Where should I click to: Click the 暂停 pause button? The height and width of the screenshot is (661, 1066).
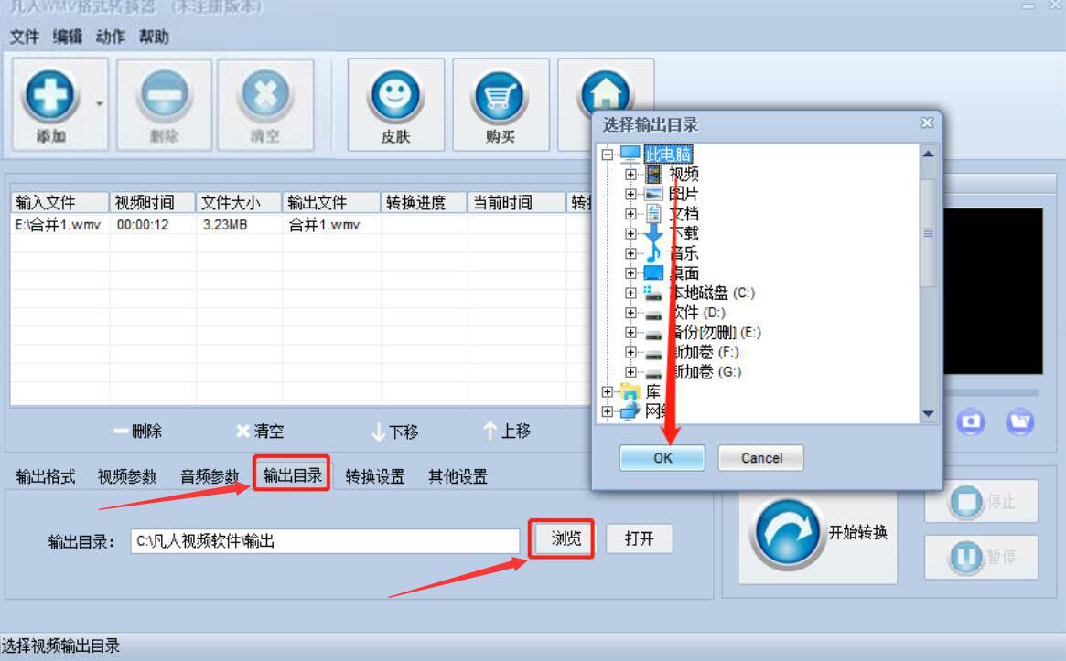pos(981,557)
